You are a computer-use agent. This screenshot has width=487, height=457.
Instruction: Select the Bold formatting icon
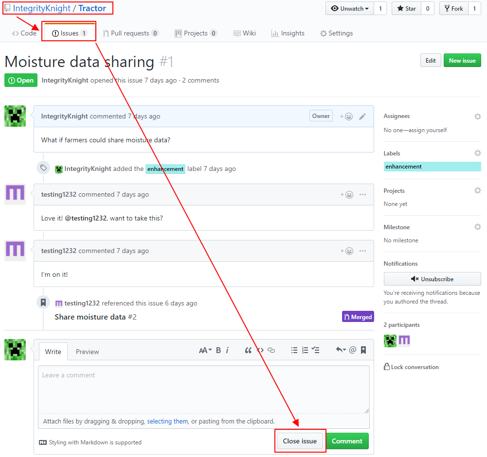coord(218,350)
